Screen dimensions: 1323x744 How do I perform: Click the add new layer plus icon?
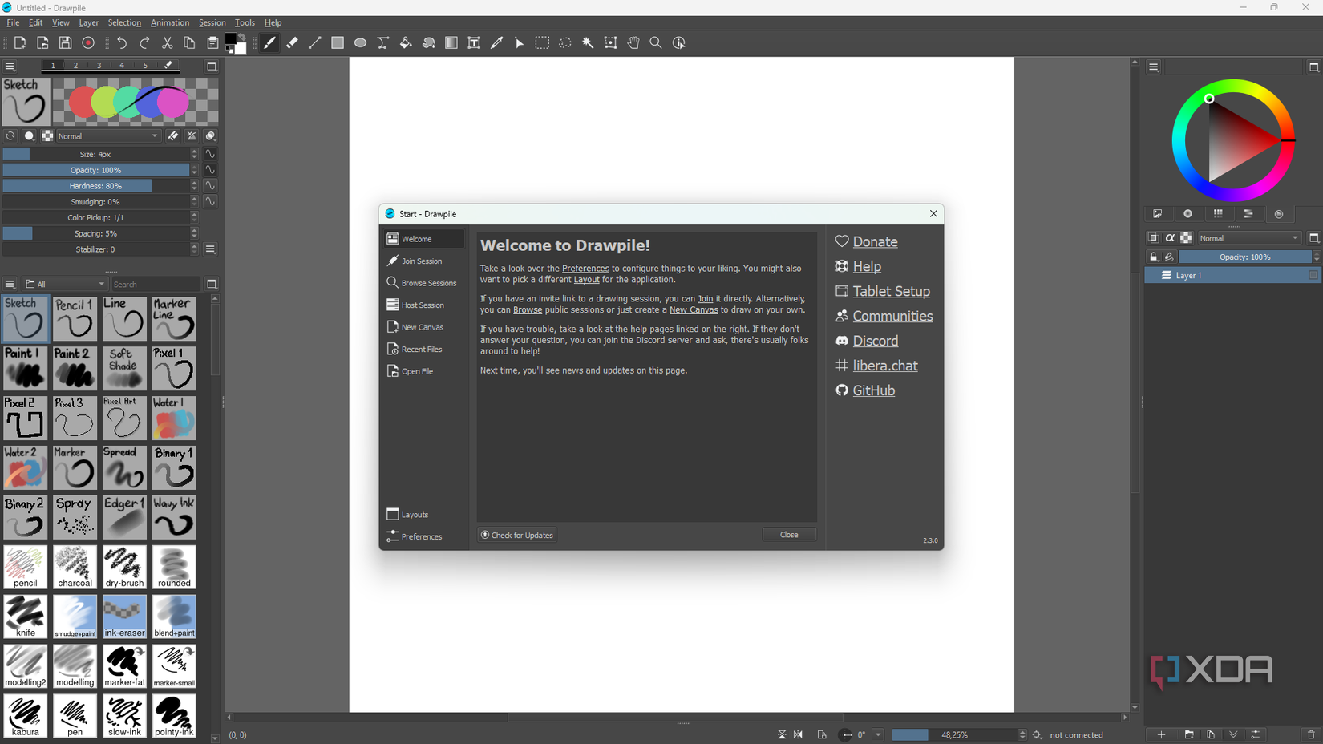click(1161, 734)
